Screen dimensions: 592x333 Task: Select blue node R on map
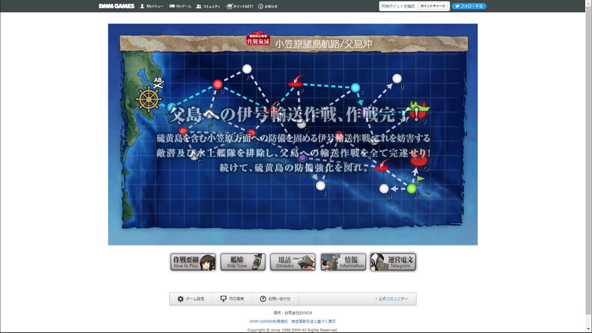point(355,88)
